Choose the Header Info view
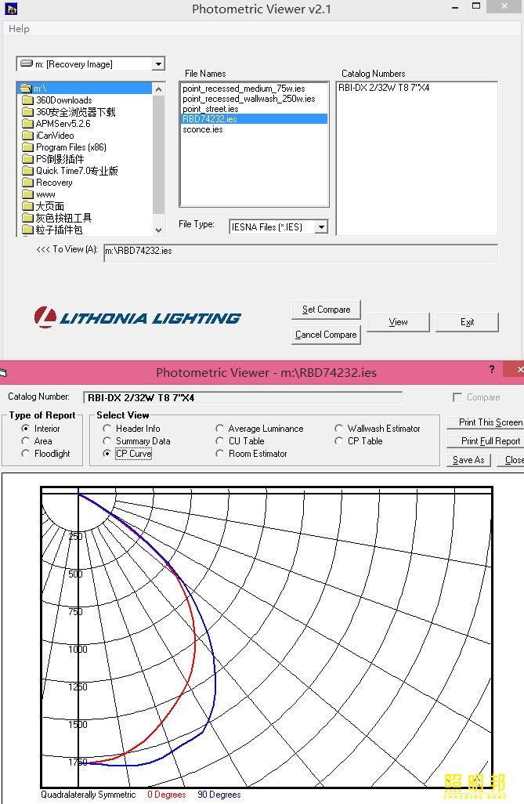This screenshot has height=804, width=524. [x=107, y=428]
